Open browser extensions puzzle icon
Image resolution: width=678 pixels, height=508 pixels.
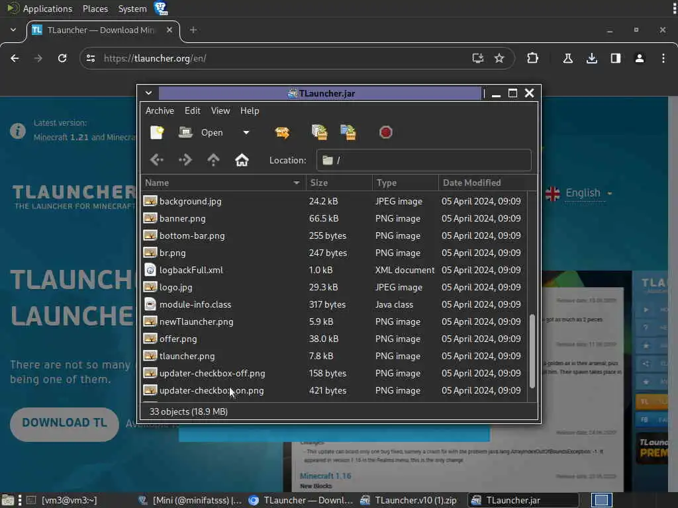[533, 58]
